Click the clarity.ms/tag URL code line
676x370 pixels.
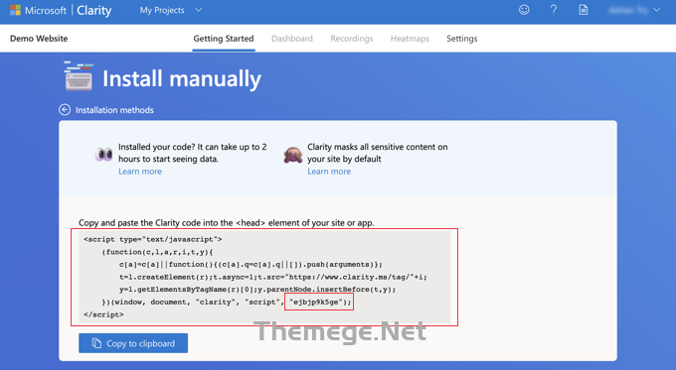273,277
